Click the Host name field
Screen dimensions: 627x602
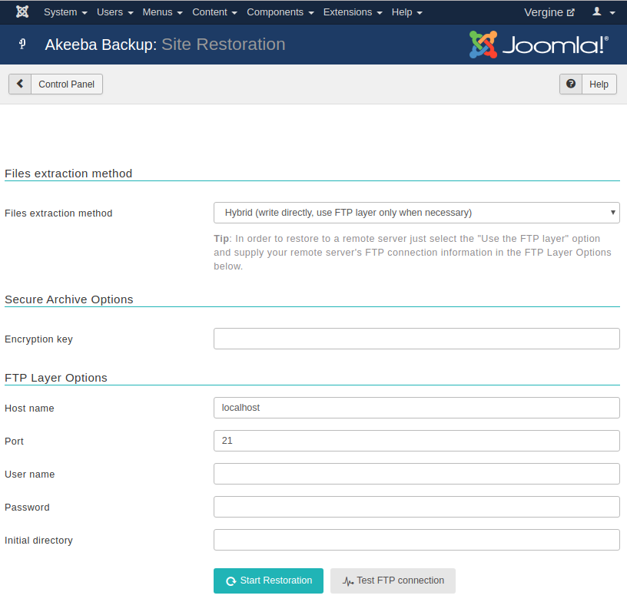click(416, 408)
